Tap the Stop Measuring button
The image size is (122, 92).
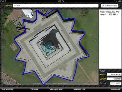click(x=7, y=89)
